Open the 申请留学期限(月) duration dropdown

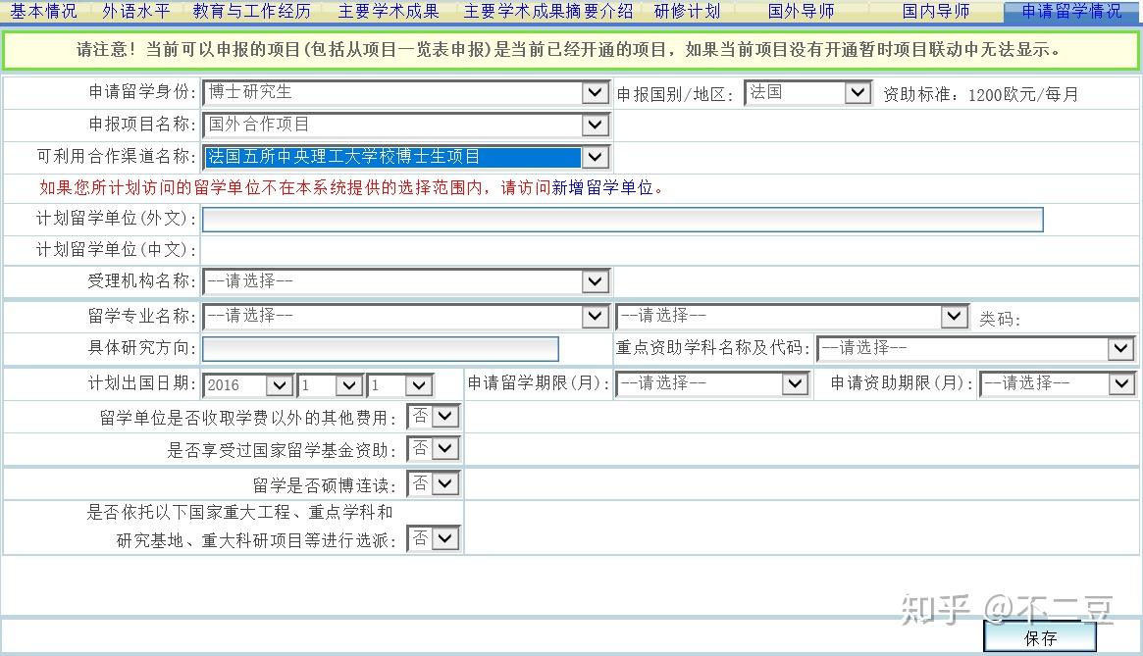(x=793, y=383)
